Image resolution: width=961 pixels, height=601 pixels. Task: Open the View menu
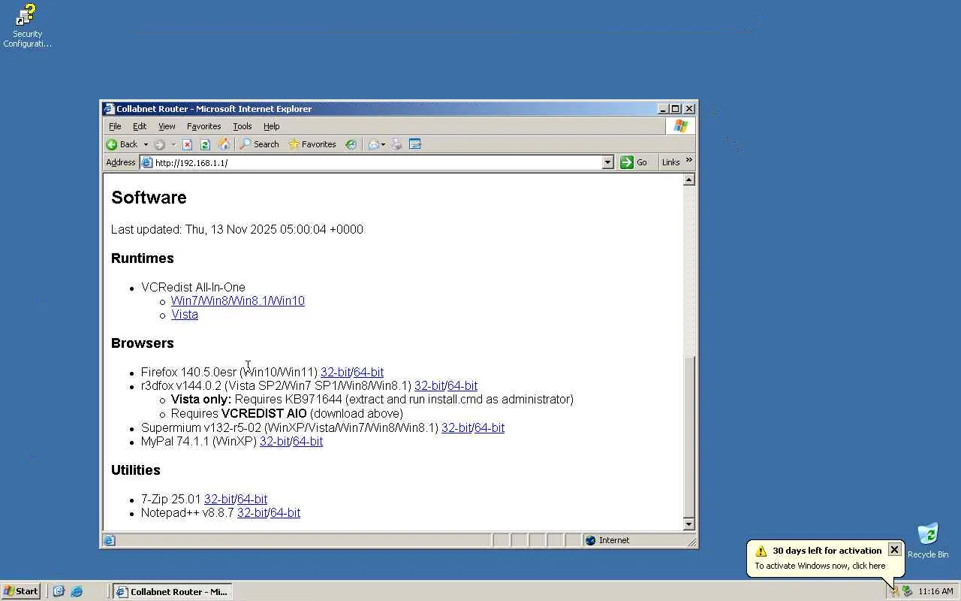tap(167, 126)
